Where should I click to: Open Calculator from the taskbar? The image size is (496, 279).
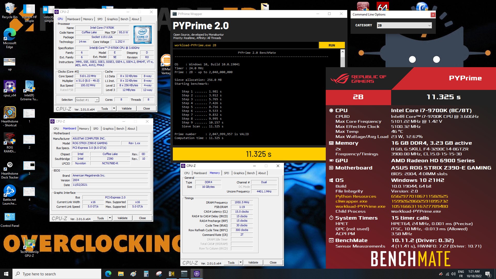click(x=146, y=274)
